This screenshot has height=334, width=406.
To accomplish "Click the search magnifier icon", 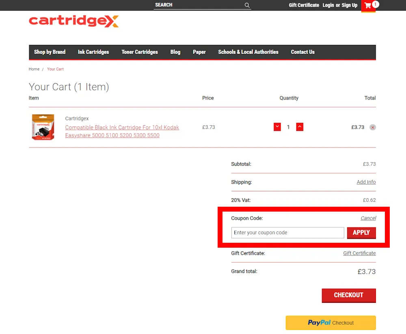I will pyautogui.click(x=247, y=5).
